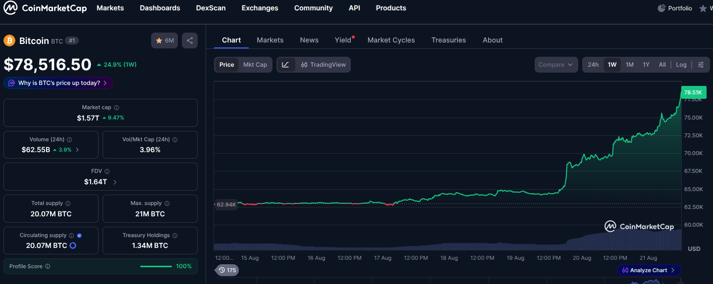Toggle the Price chart view
The image size is (713, 284).
(x=226, y=65)
